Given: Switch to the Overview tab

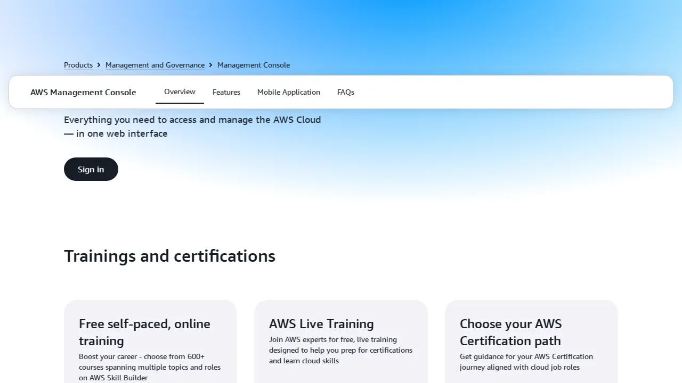Looking at the screenshot, I should (x=180, y=91).
